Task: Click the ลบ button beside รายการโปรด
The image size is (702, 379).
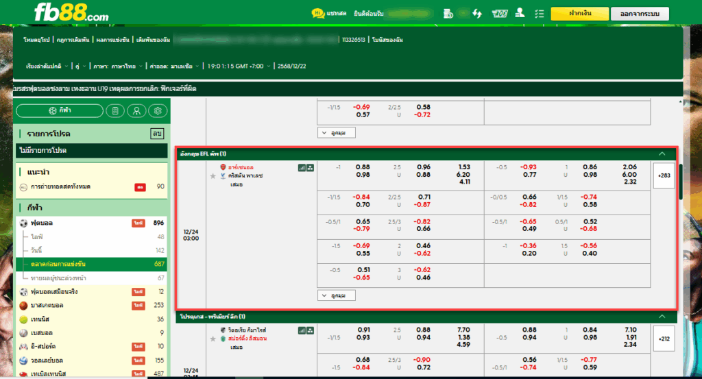Action: [157, 134]
